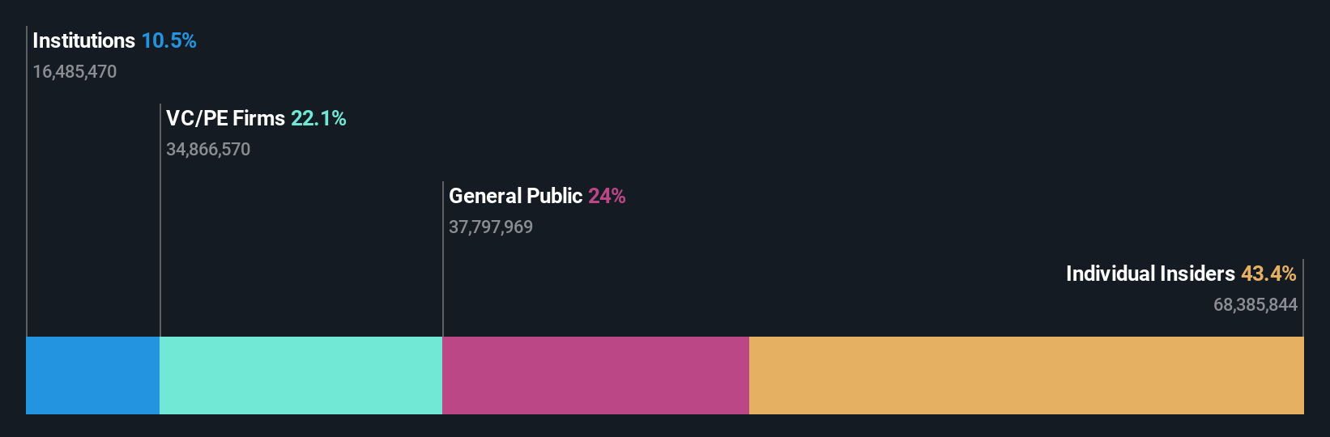Click the Institutions vertical leader line

(x=27, y=181)
